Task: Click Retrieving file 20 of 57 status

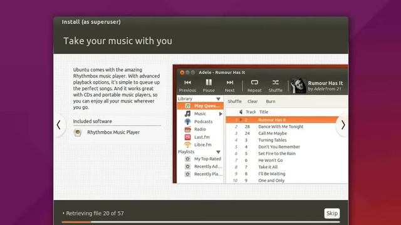Action: (x=95, y=213)
